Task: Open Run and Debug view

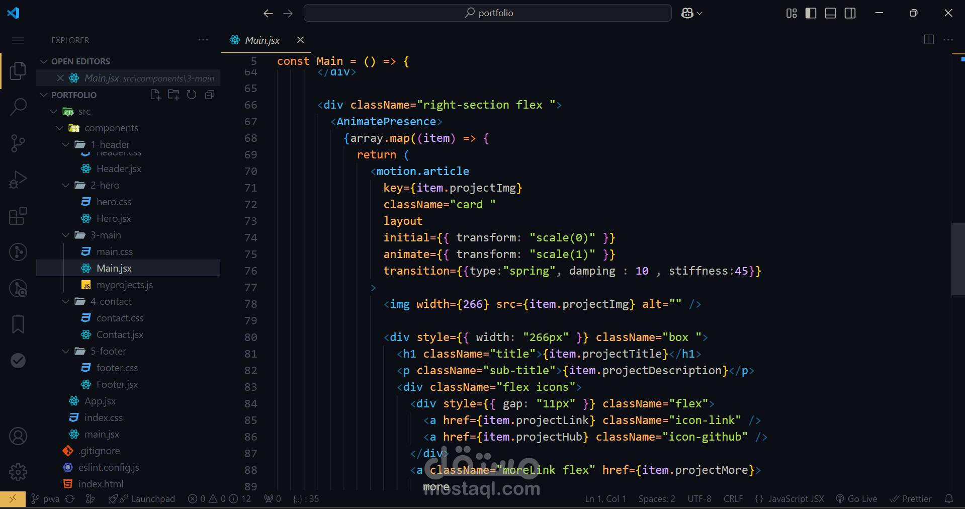Action: tap(18, 180)
